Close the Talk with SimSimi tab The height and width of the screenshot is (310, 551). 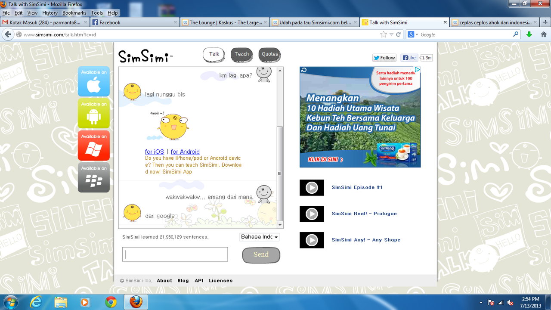pos(445,22)
